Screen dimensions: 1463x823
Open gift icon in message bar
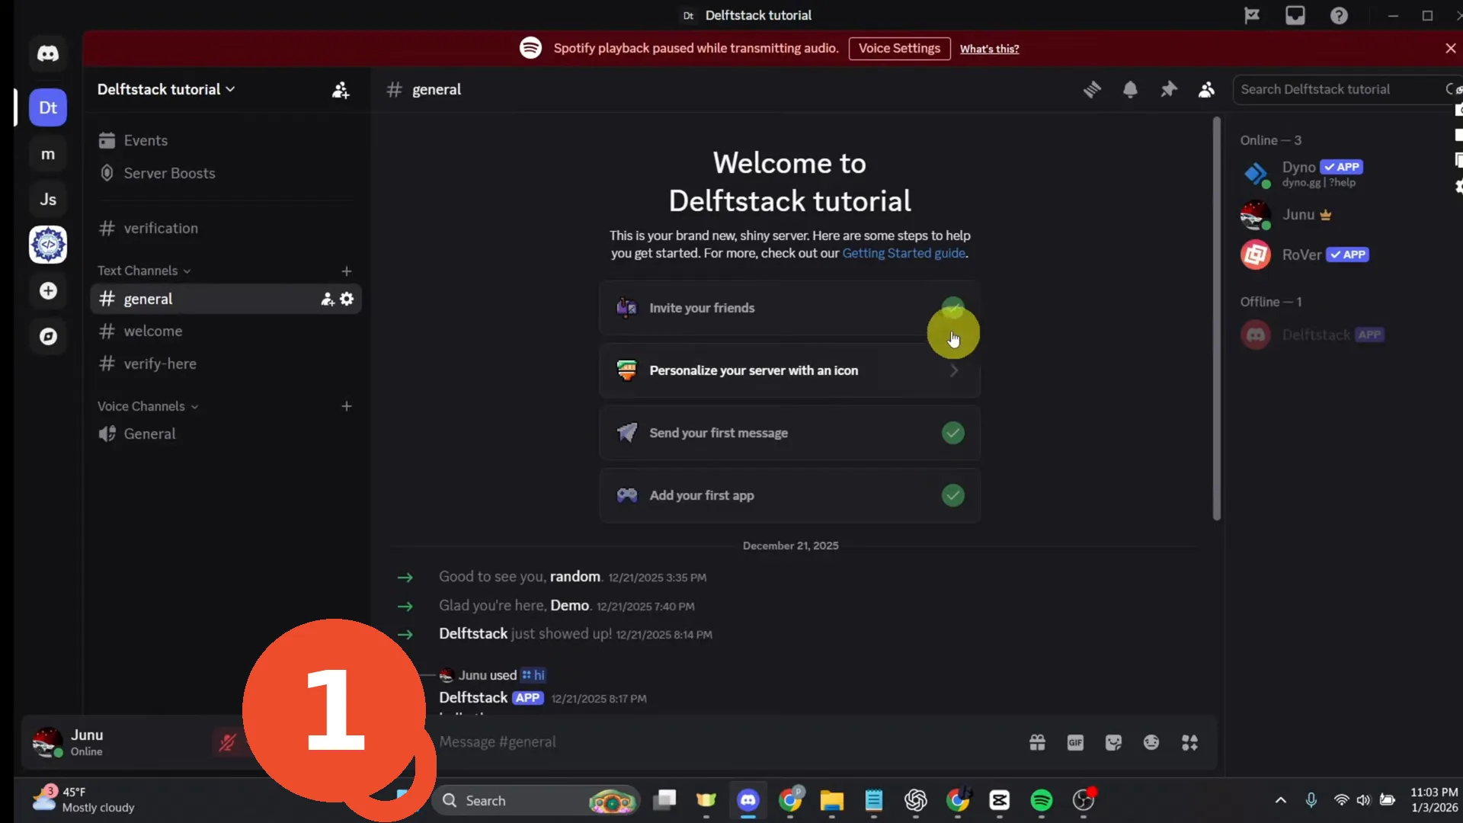1037,742
